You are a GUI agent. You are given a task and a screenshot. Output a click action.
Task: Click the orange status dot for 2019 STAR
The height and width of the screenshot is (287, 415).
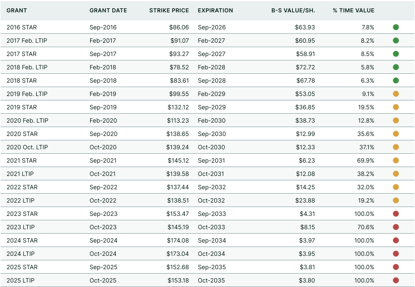[x=396, y=107]
